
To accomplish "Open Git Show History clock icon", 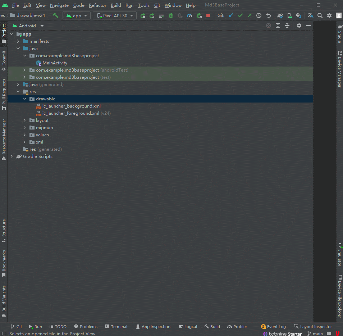I will (259, 15).
